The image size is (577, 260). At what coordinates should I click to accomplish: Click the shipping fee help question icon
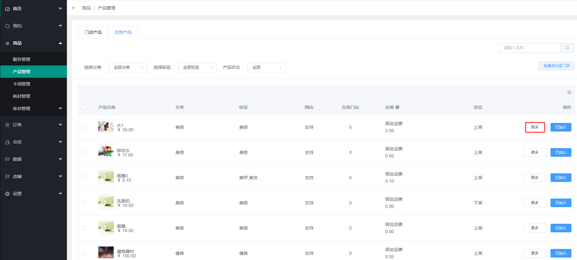(397, 107)
